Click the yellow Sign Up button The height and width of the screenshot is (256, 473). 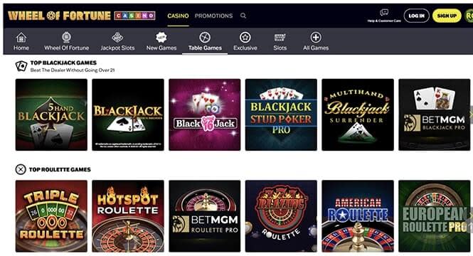[447, 16]
